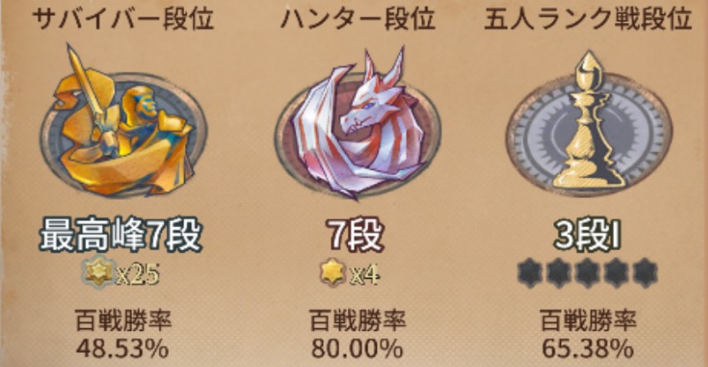Click the hunter 7段 rank label
The image size is (708, 367).
(357, 235)
